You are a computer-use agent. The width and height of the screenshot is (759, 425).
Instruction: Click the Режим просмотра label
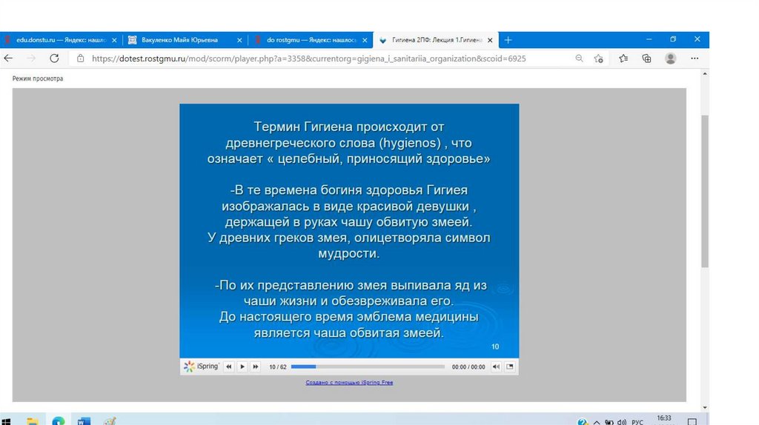(x=38, y=78)
